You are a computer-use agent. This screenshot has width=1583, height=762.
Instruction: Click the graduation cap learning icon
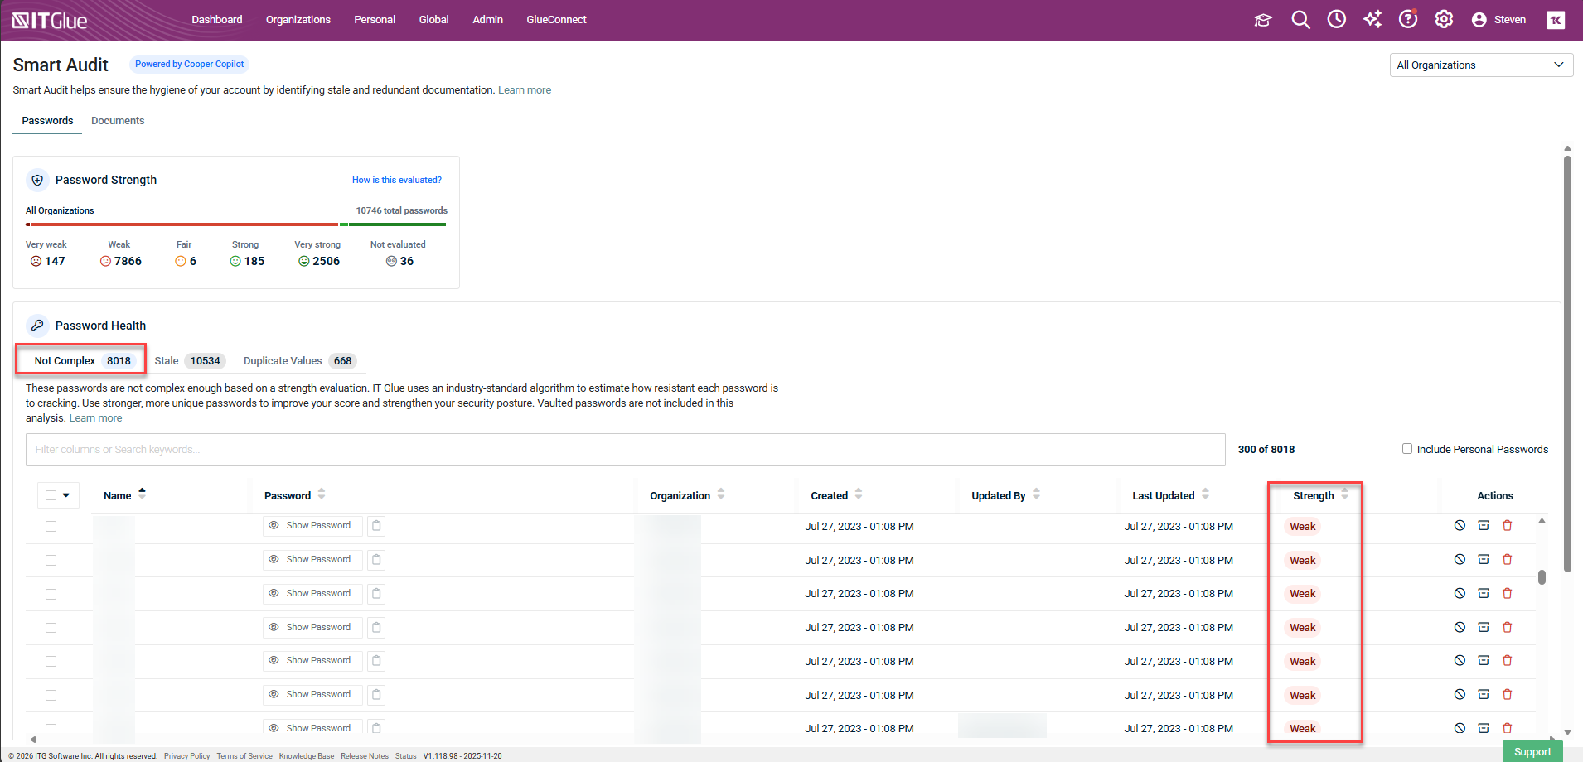pyautogui.click(x=1262, y=20)
